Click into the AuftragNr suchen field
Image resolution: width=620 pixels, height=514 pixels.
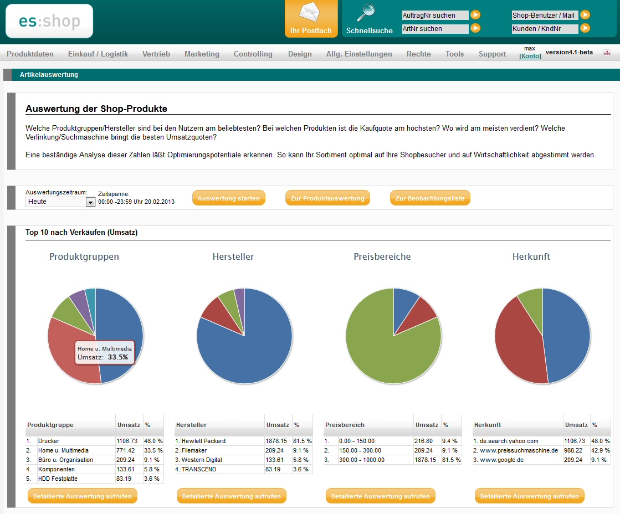(435, 16)
